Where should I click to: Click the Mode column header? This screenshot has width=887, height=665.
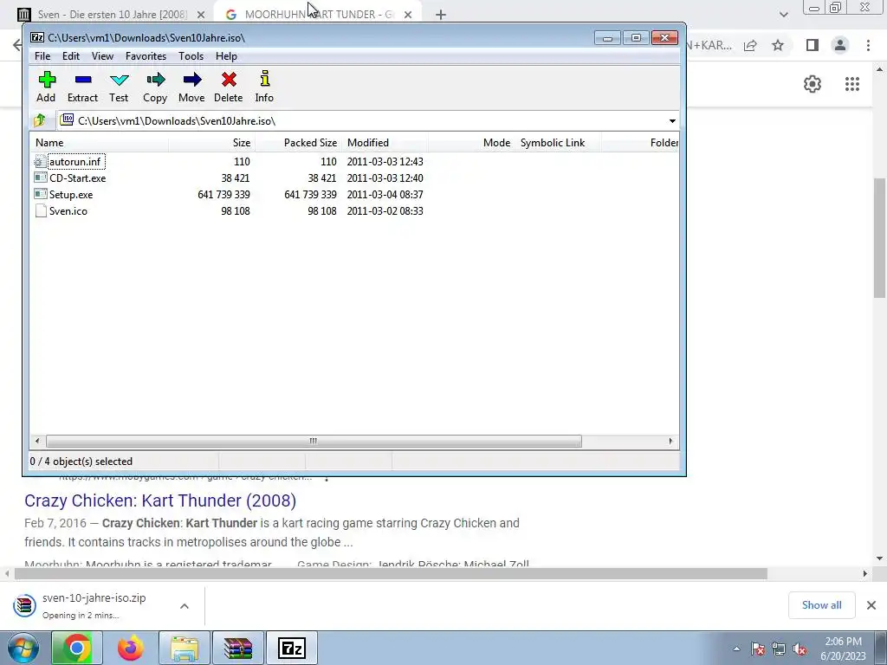click(x=471, y=143)
